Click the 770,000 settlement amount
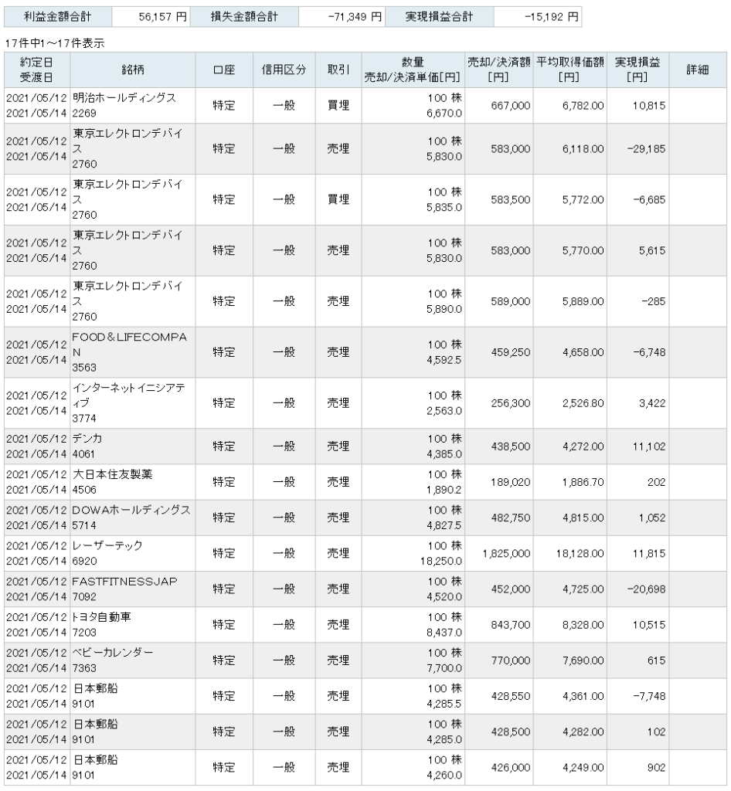731x791 pixels. tap(511, 661)
